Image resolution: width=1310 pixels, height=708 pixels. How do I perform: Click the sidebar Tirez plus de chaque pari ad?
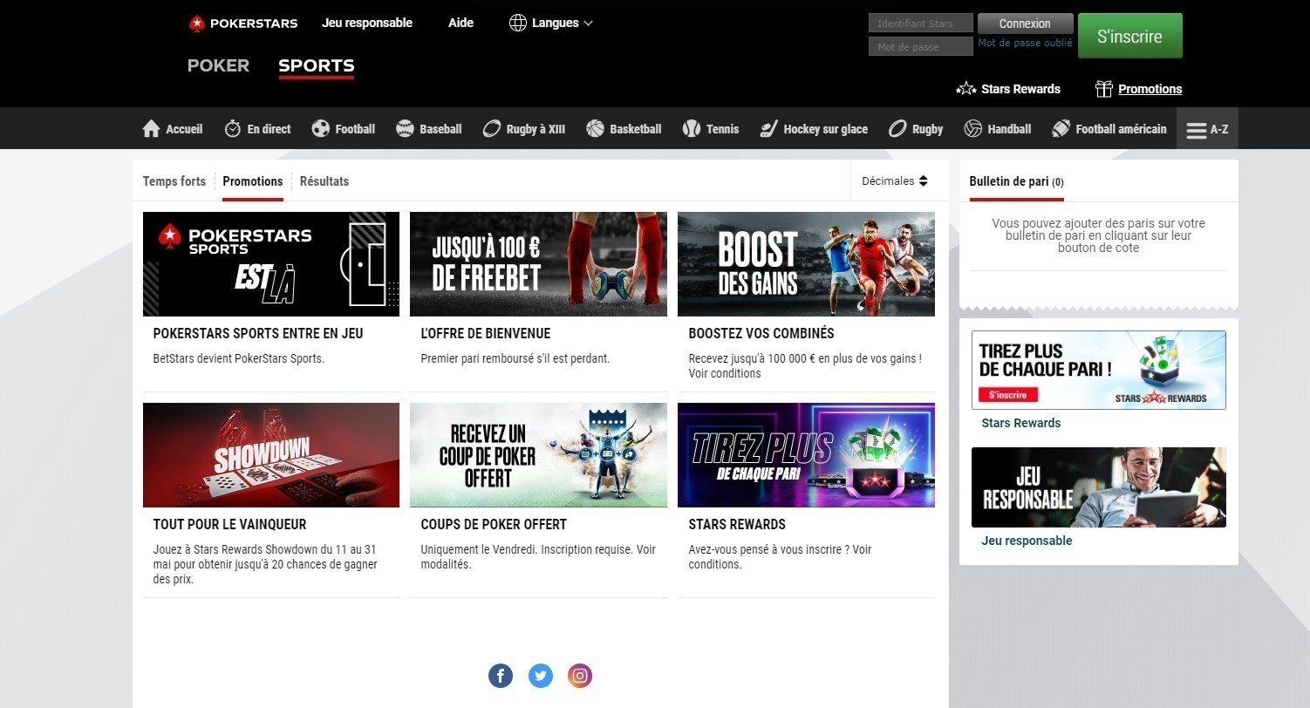click(x=1099, y=370)
